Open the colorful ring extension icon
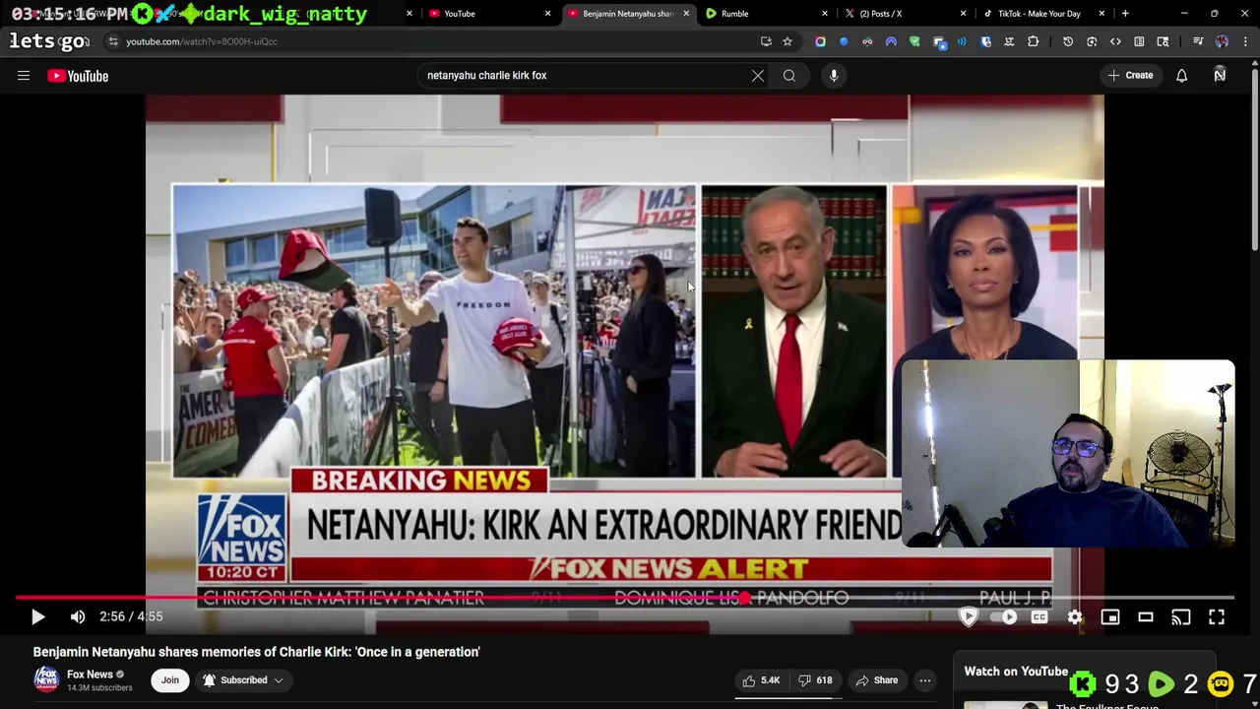This screenshot has height=709, width=1260. (820, 41)
